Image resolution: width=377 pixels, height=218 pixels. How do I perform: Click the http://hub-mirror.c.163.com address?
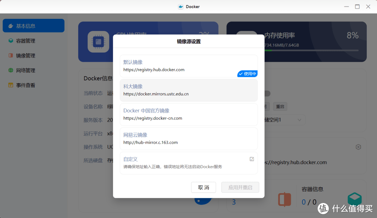[150, 143]
